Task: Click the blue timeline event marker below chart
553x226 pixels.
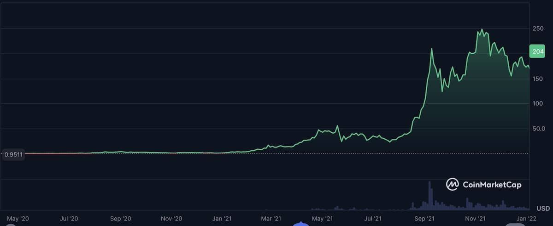Action: pos(301,224)
